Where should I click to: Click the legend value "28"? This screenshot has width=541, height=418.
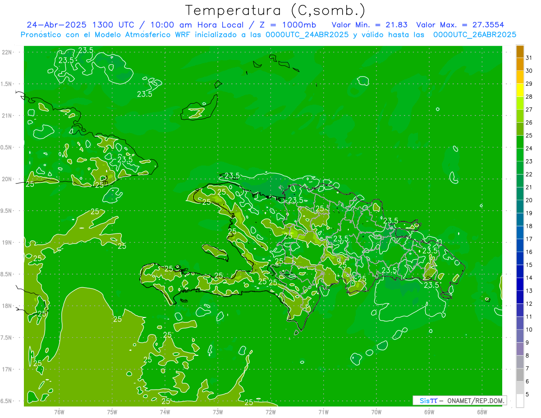coord(529,96)
